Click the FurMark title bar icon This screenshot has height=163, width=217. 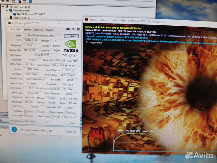(x=86, y=19)
